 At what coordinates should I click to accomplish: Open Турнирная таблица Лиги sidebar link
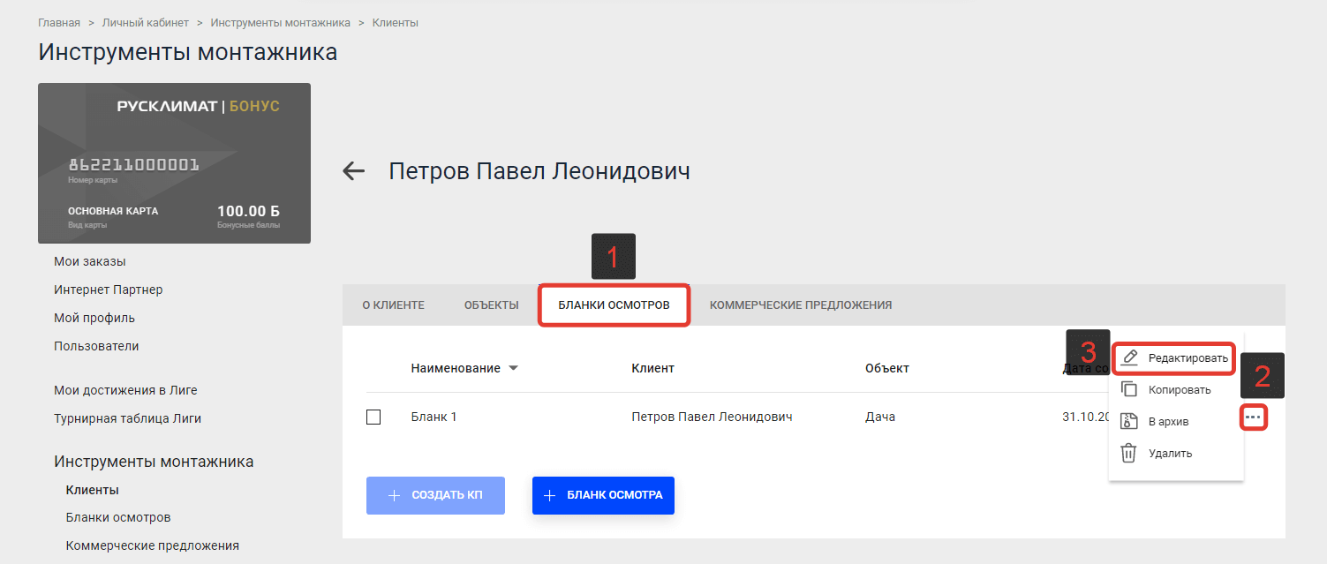(x=127, y=418)
